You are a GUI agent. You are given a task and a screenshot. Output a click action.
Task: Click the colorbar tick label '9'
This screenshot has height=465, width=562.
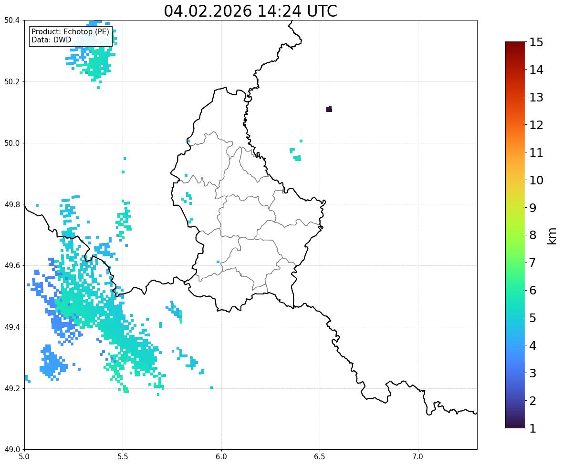[533, 208]
